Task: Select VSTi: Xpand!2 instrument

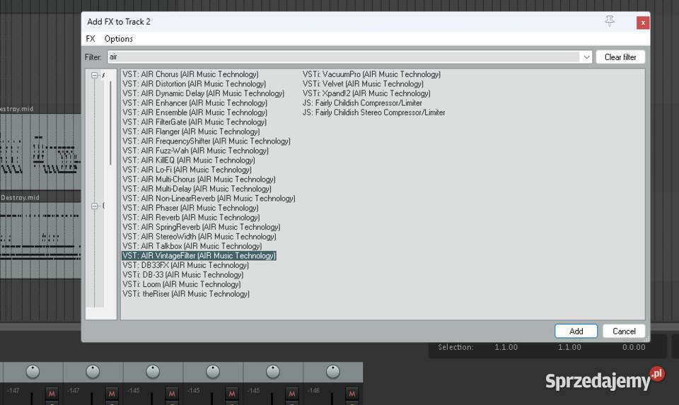Action: pos(366,93)
